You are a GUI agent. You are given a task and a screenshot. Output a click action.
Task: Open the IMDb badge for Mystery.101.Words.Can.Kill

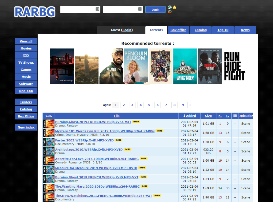click(159, 131)
